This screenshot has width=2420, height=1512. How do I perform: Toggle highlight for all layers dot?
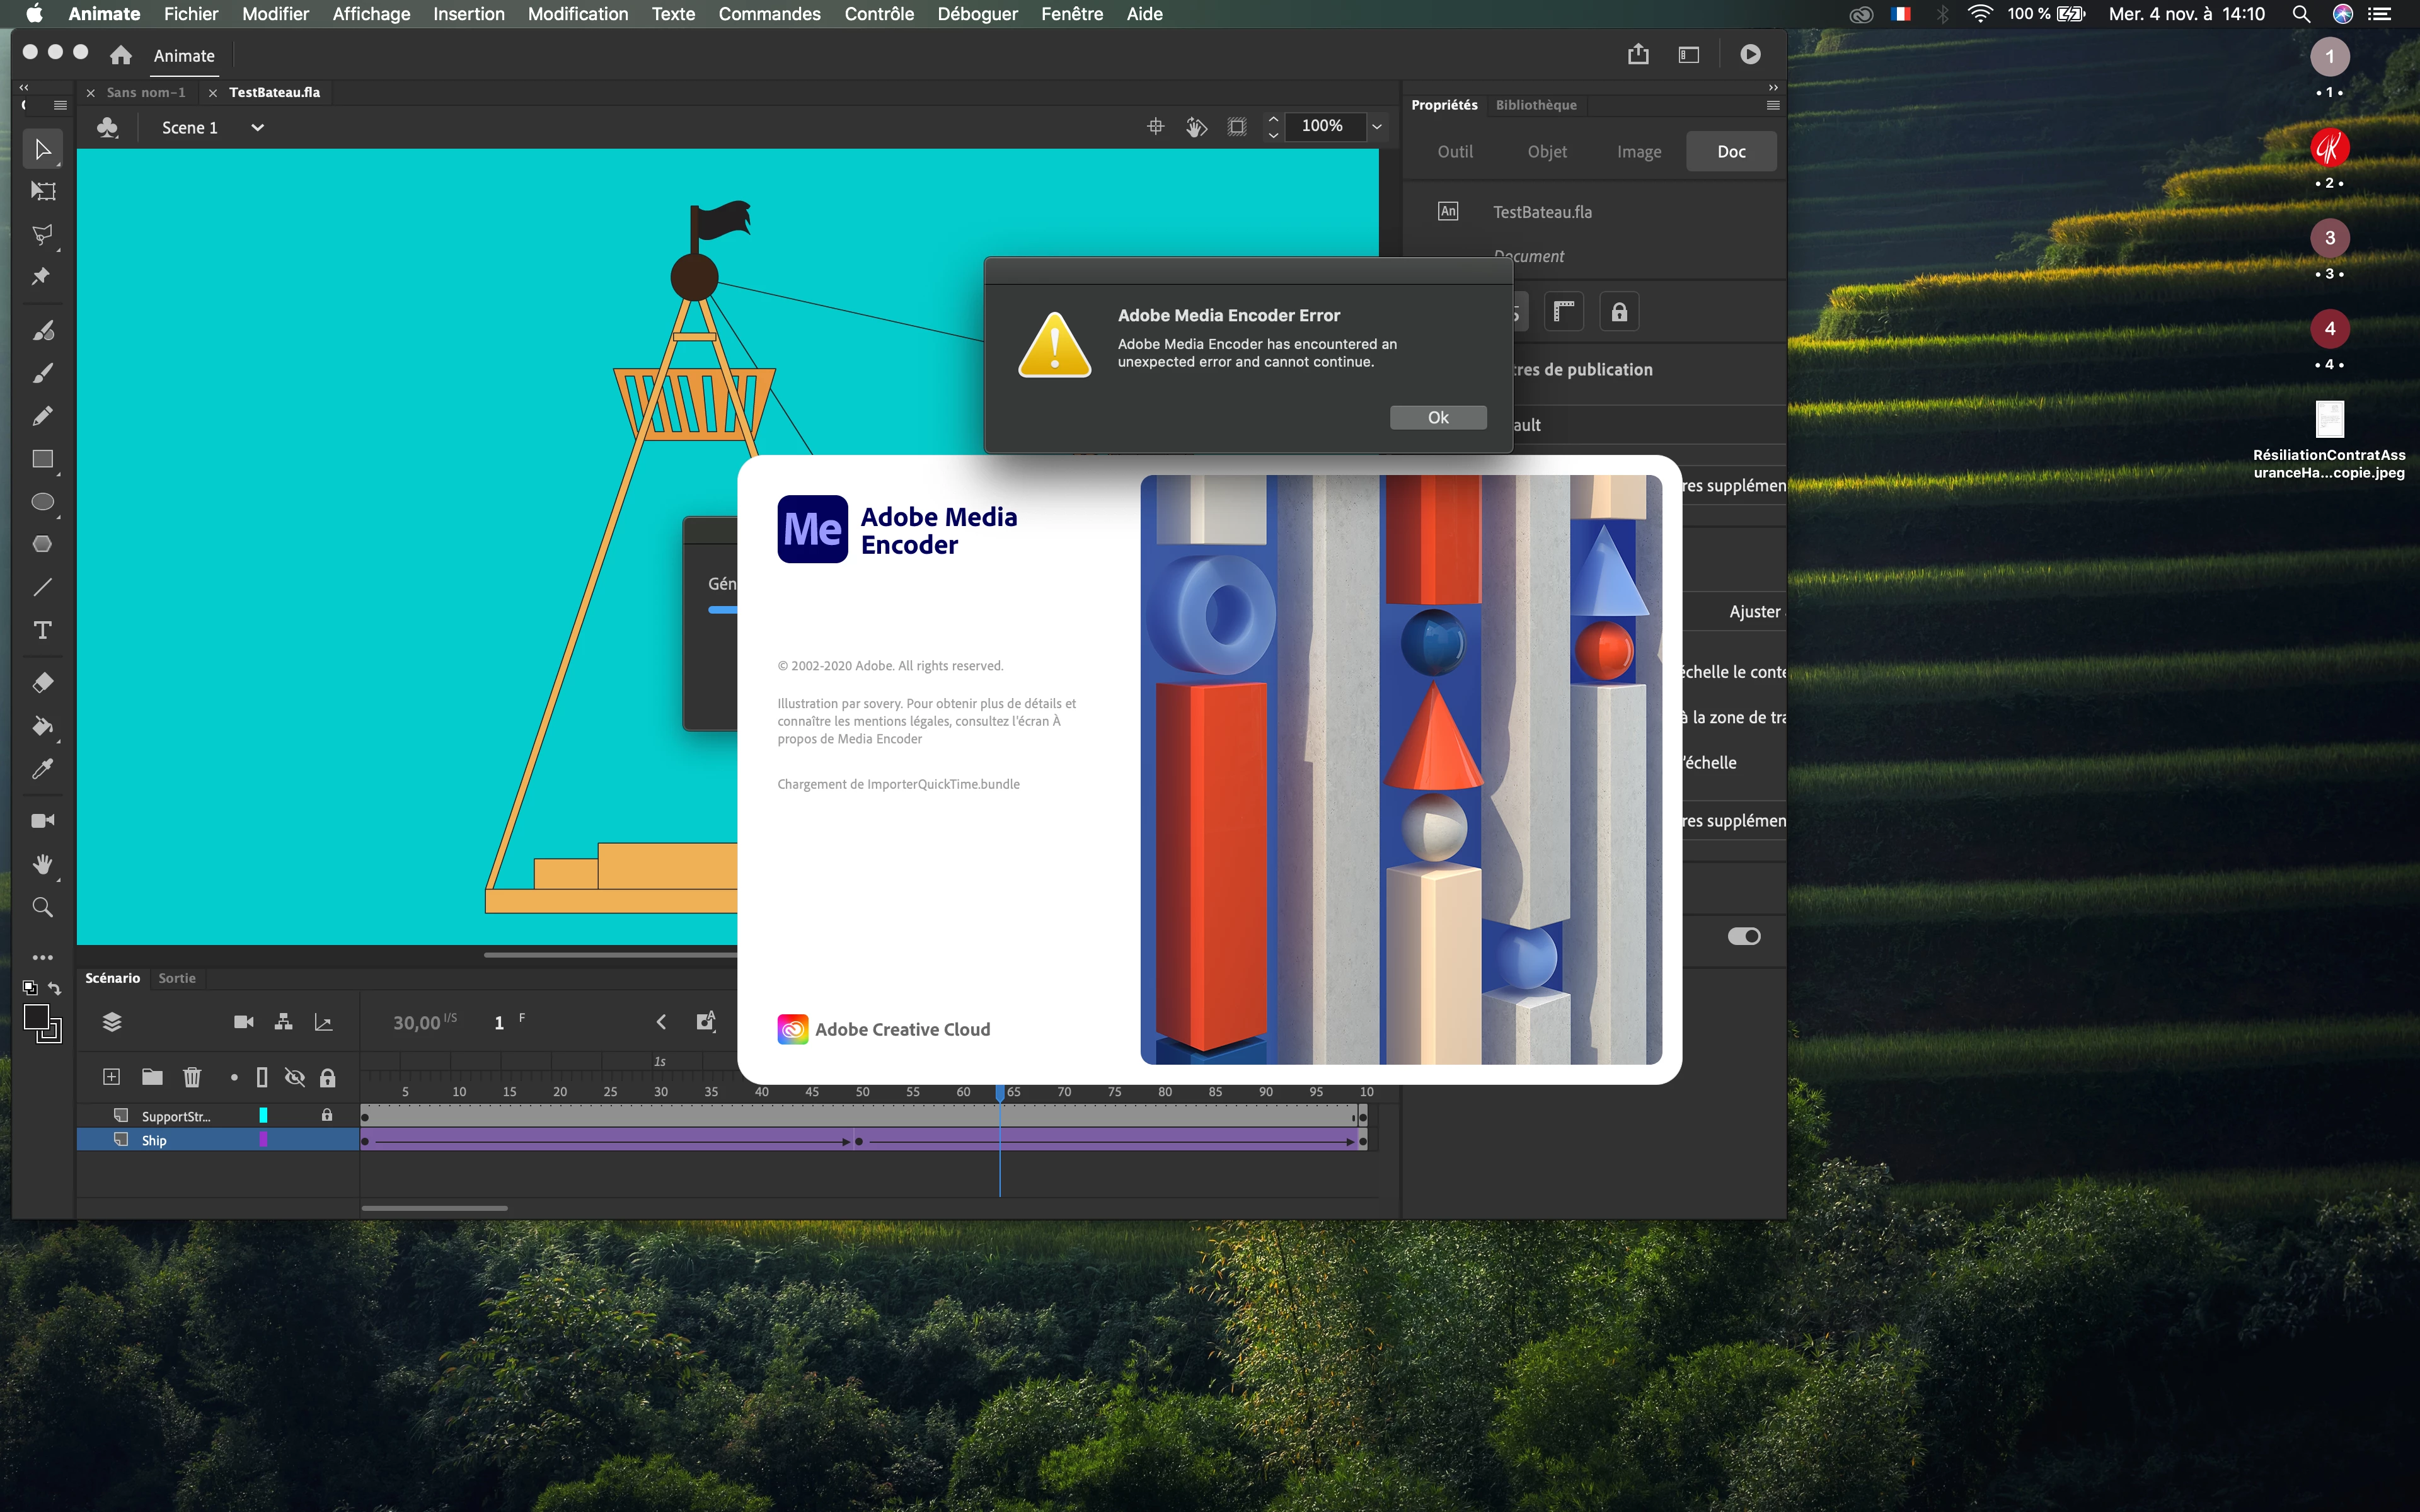coord(234,1078)
